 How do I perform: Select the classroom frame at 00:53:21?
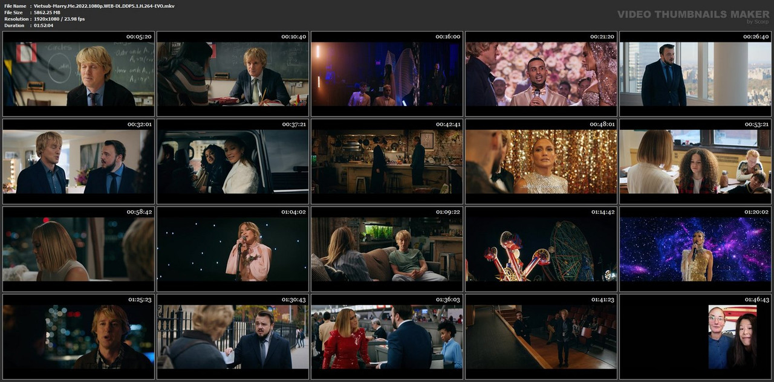[695, 161]
